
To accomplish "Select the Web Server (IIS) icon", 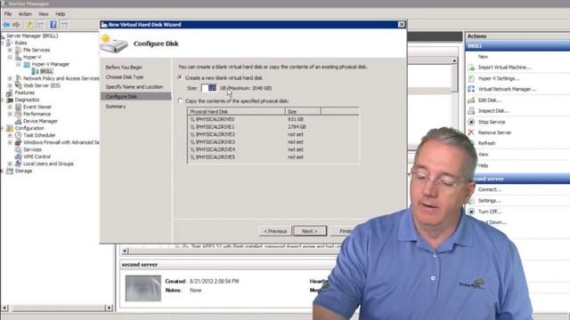I will [x=18, y=85].
